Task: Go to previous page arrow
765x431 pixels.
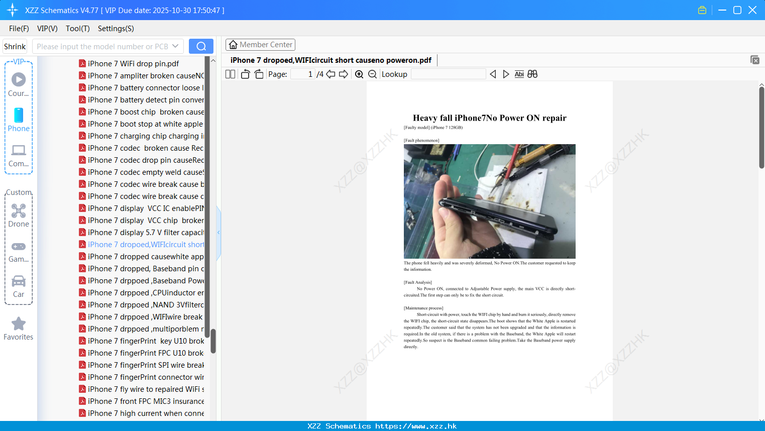Action: pyautogui.click(x=331, y=74)
